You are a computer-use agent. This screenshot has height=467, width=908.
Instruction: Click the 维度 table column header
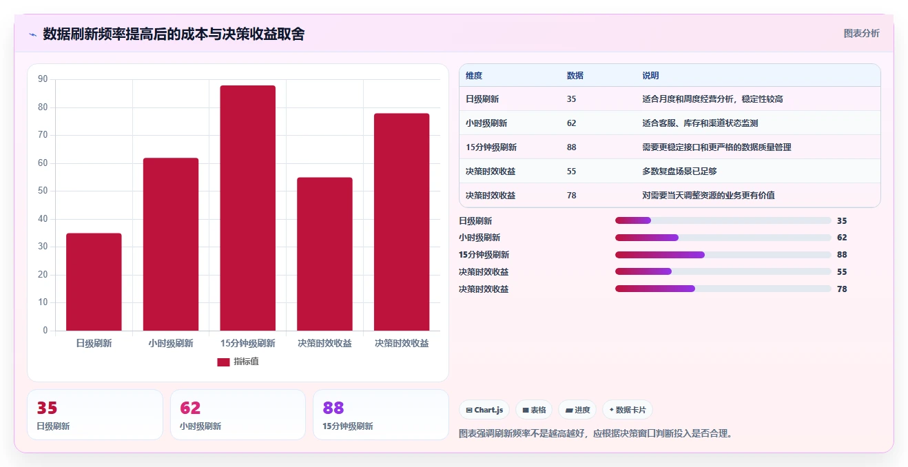tap(474, 76)
